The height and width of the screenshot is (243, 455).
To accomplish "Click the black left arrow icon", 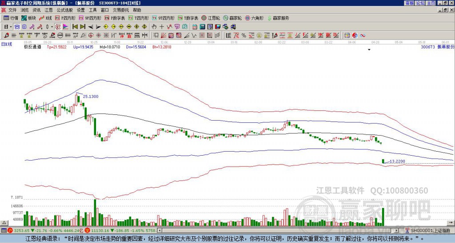I will pyautogui.click(x=90, y=27).
